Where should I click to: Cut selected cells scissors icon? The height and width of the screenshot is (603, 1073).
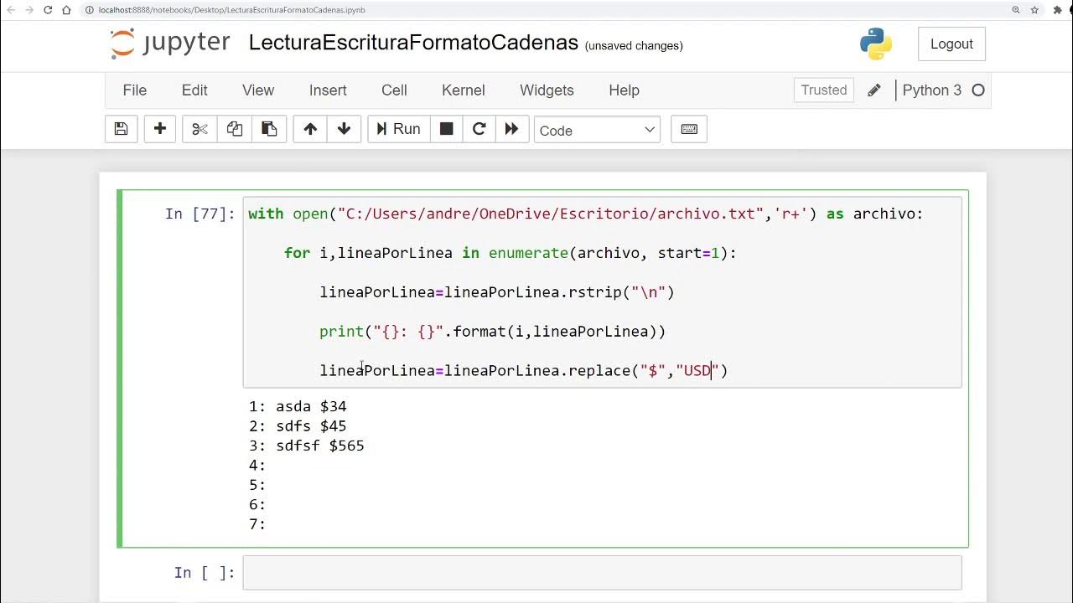pos(200,129)
